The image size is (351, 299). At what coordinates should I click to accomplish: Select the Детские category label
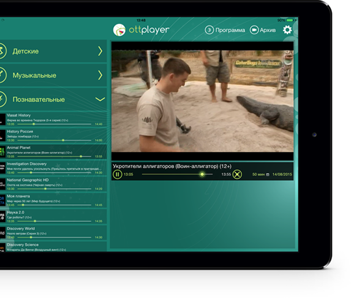26,51
